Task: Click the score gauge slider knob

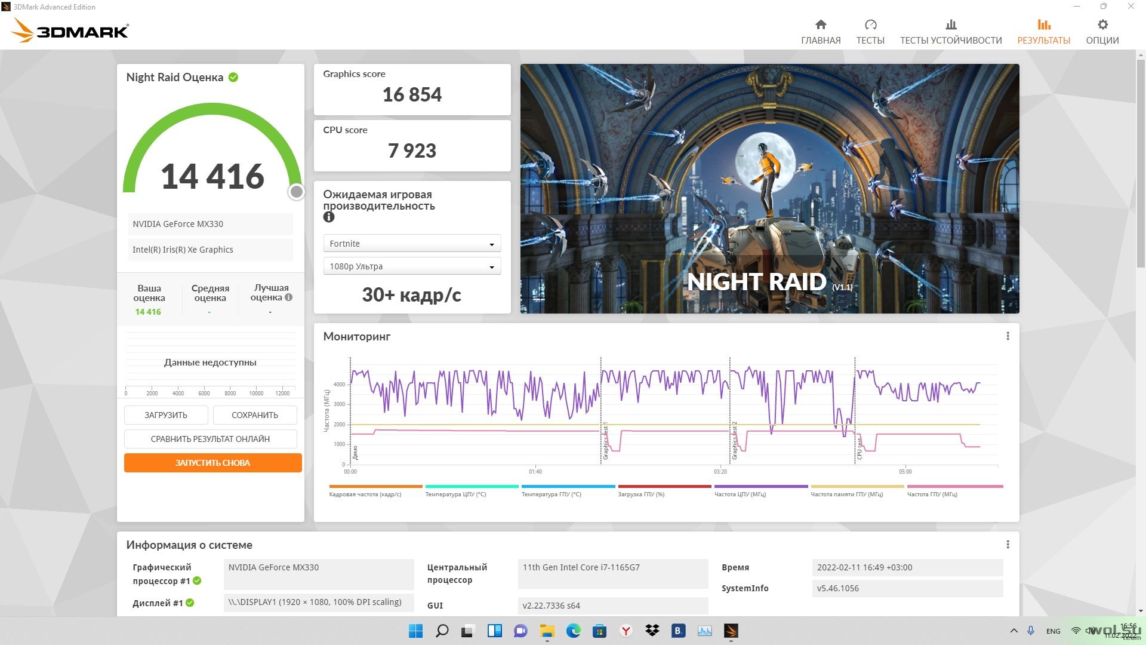Action: point(297,192)
